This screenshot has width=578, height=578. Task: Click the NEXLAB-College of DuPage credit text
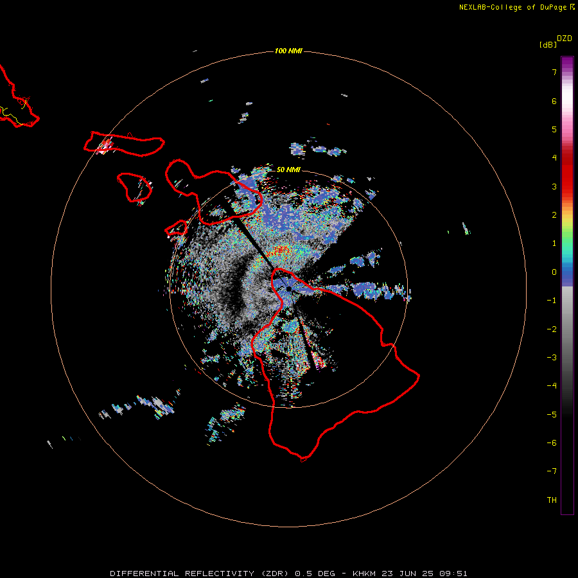[512, 7]
